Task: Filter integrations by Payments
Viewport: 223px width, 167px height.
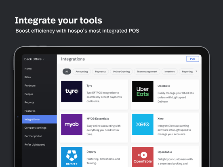Action: pos(101,71)
